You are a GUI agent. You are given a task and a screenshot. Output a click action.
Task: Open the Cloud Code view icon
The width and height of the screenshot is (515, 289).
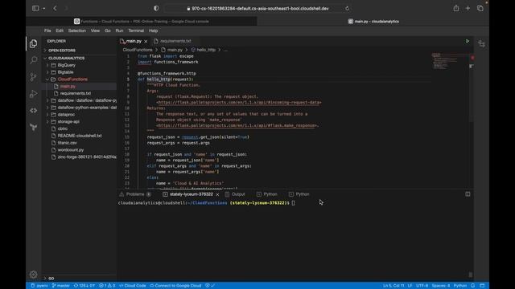click(34, 111)
